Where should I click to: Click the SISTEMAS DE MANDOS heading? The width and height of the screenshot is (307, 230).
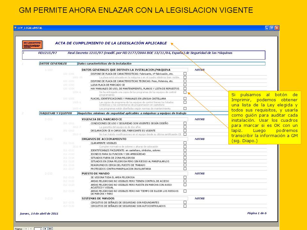(x=98, y=198)
